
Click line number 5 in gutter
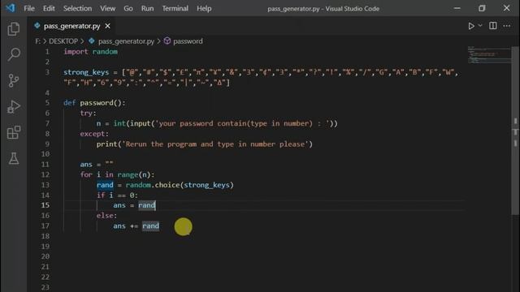click(47, 103)
